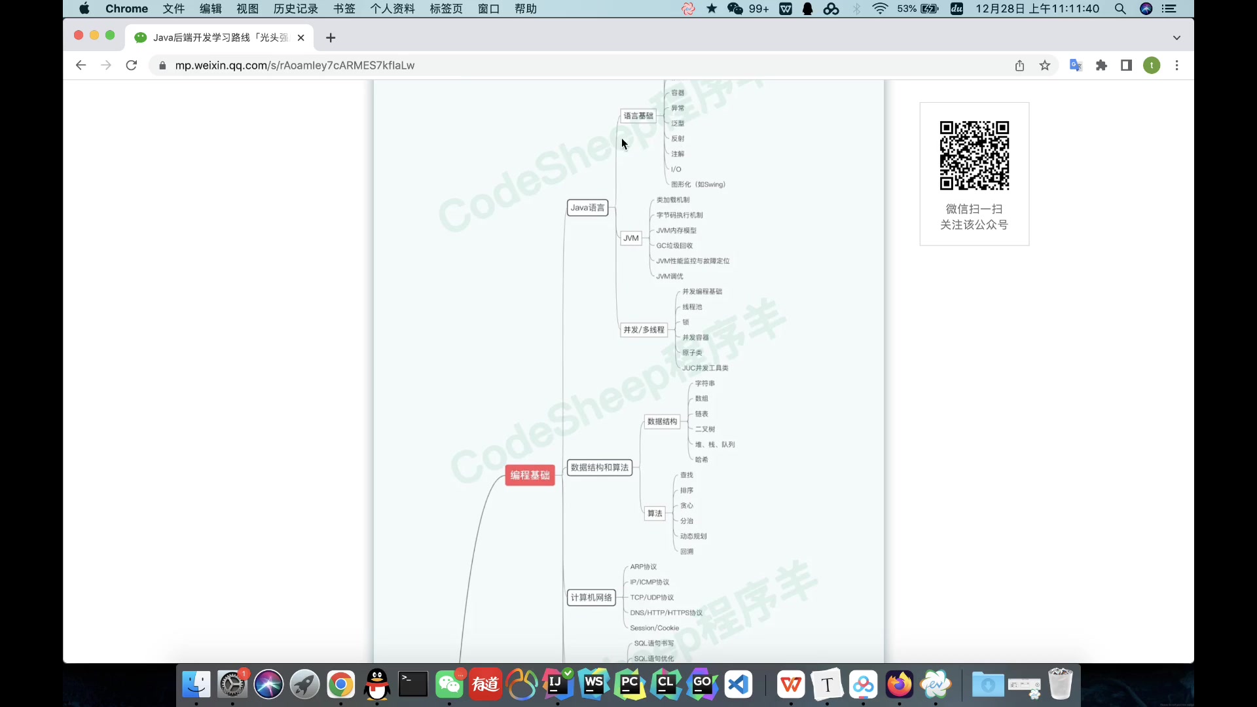Share this page from the address bar
Screen dimensions: 1257x707
pos(1019,65)
